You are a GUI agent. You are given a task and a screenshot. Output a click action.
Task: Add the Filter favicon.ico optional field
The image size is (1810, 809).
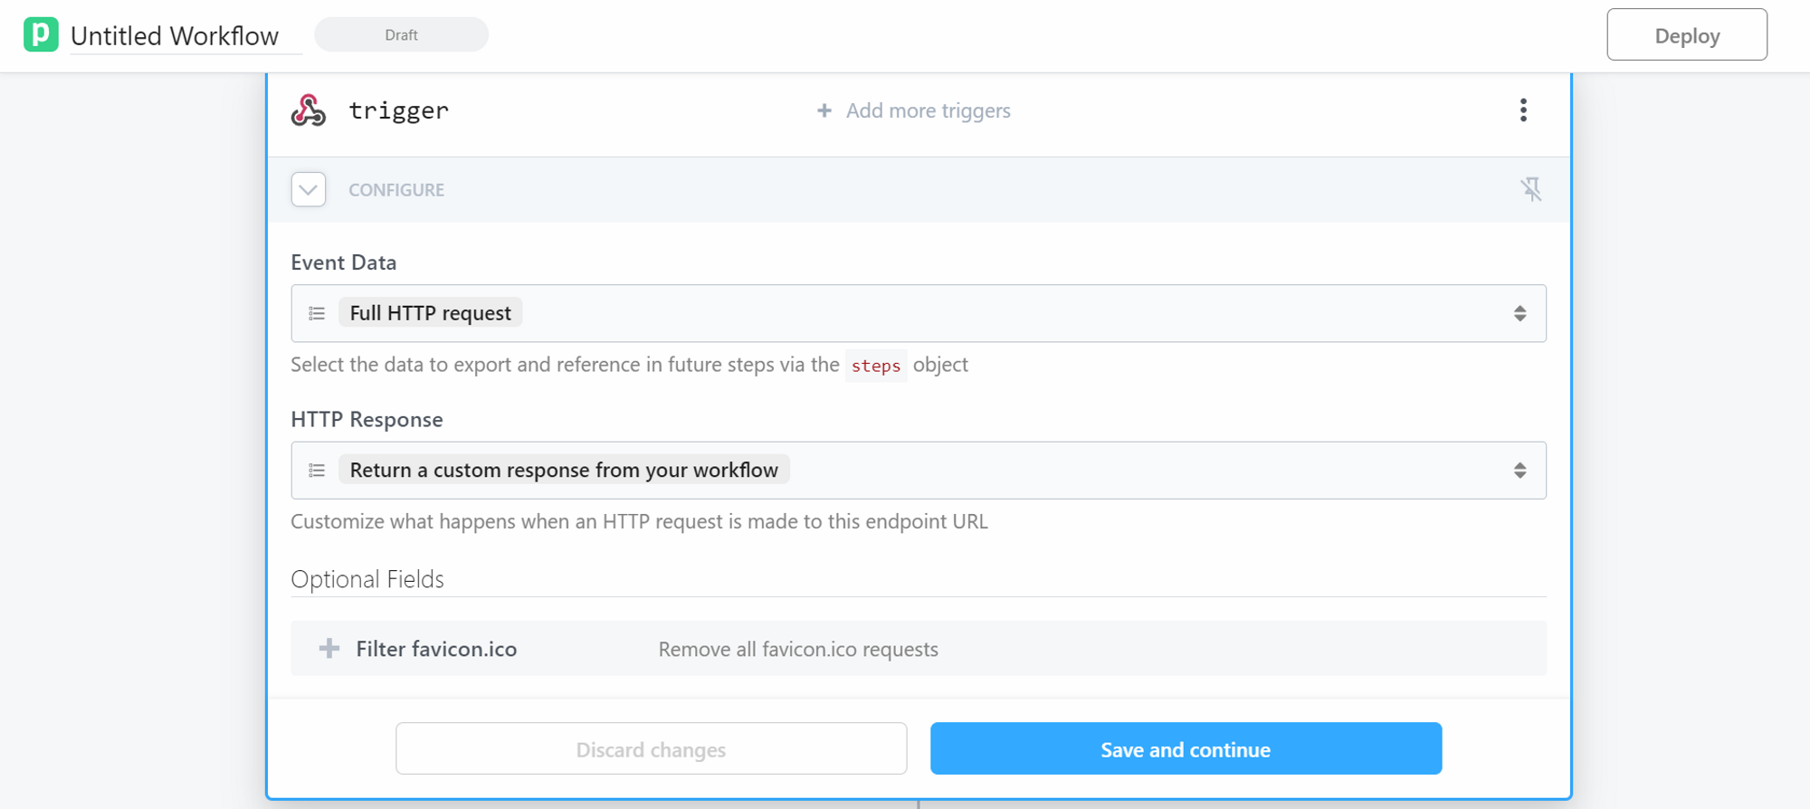point(918,649)
